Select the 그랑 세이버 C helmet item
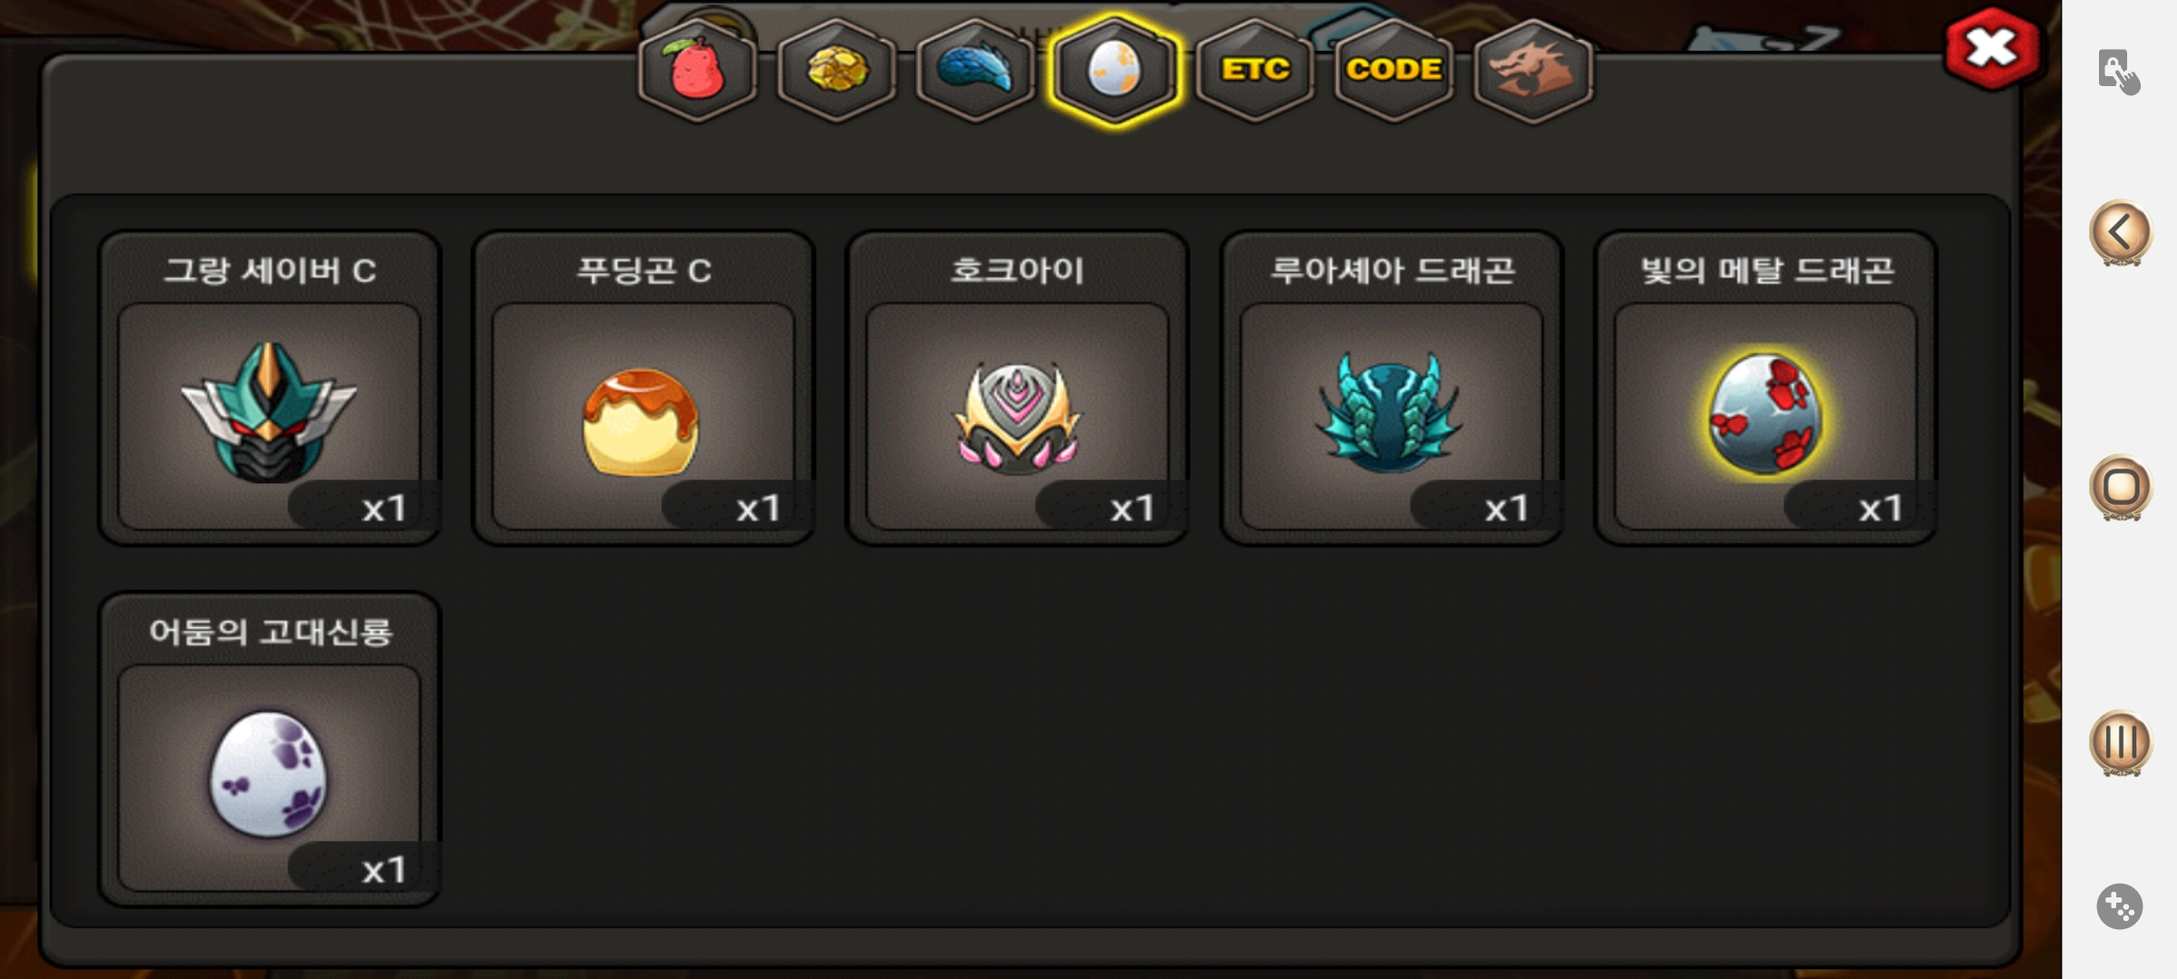This screenshot has height=979, width=2177. (269, 388)
